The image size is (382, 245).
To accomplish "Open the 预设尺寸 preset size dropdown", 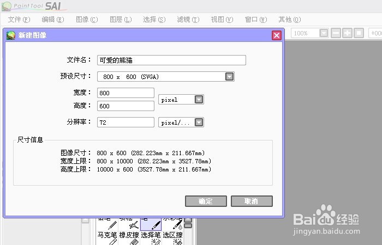I will click(x=229, y=77).
